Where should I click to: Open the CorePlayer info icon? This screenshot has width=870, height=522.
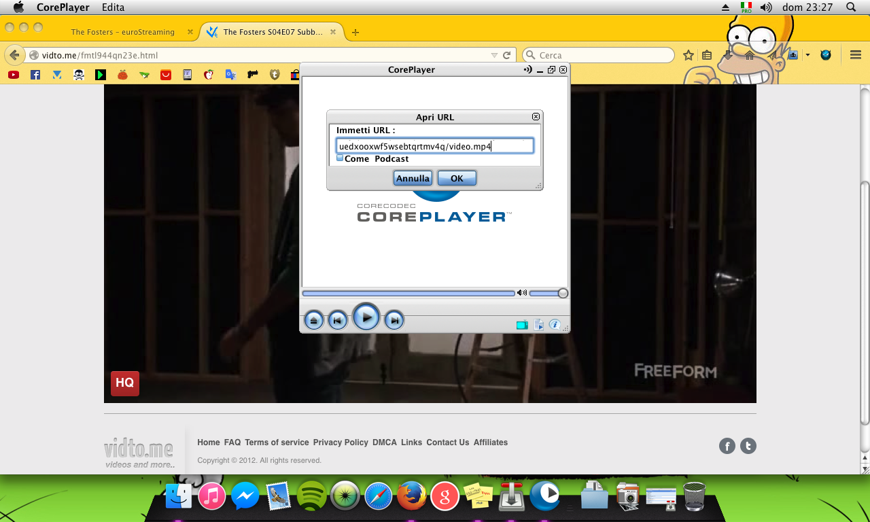pos(555,325)
